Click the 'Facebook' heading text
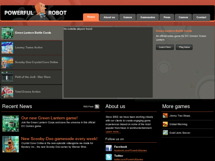The width and height of the screenshot is (215, 161). 121,147
